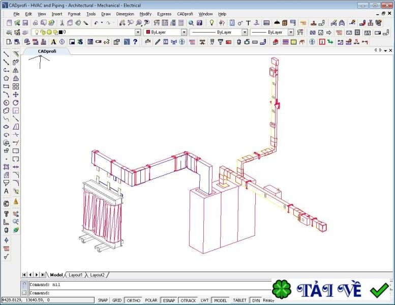
Task: Toggle DYN dynamic input
Action: [256, 300]
